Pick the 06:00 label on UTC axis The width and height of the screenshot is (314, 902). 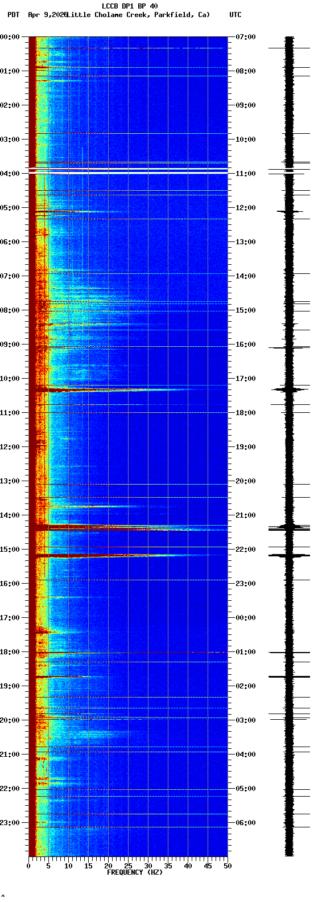(x=246, y=823)
